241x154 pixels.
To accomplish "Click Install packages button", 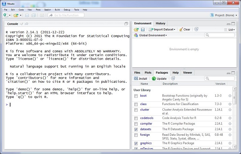I will point(140,79).
